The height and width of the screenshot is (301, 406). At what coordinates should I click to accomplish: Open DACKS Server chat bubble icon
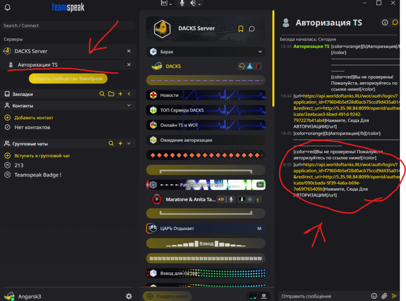pyautogui.click(x=252, y=29)
